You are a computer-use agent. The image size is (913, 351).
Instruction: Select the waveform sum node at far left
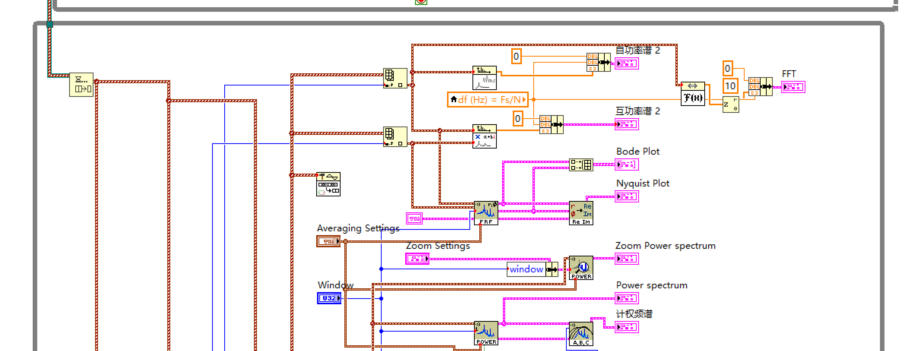click(81, 85)
